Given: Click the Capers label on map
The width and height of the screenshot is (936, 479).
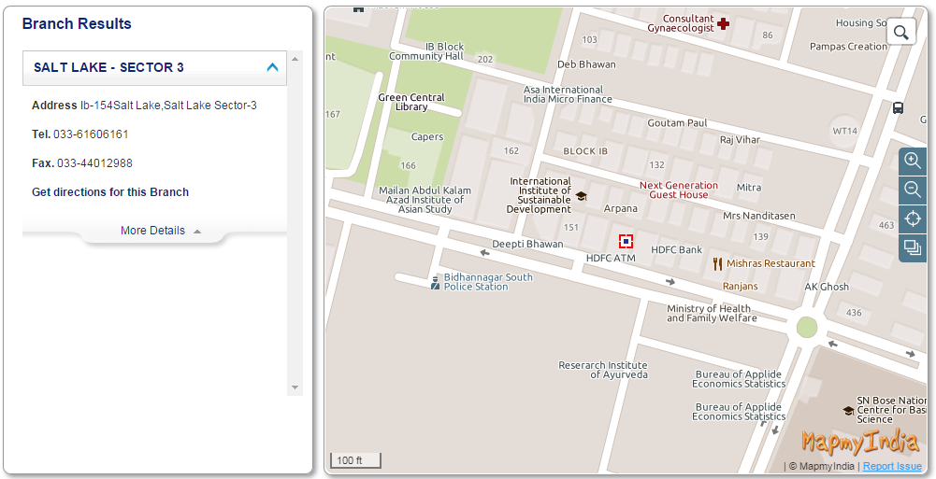Looking at the screenshot, I should click(427, 137).
